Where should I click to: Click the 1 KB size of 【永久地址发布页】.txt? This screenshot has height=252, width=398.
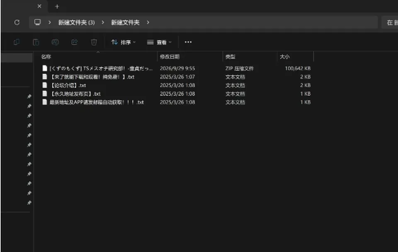pos(306,94)
